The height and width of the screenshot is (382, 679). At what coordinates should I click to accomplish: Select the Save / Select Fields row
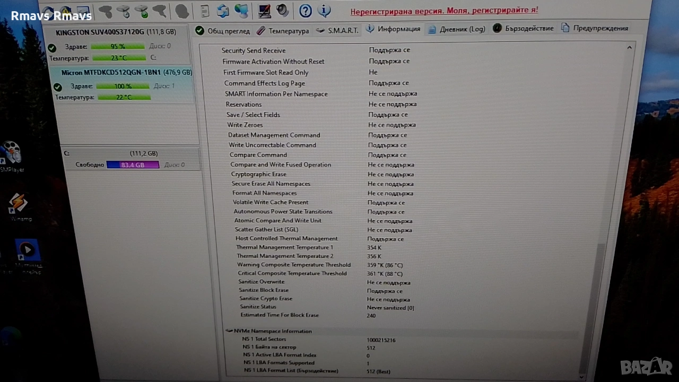tap(317, 115)
